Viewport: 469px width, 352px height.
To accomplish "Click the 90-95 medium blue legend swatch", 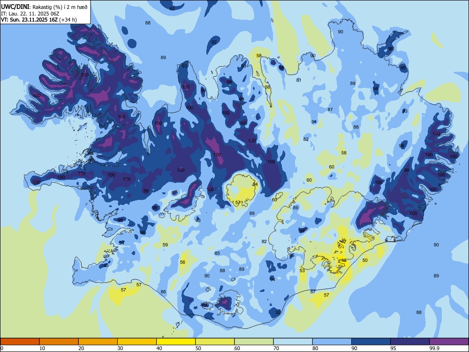I will click(371, 342).
